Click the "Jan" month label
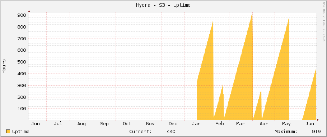This screenshot has height=137, width=327. 196,124
